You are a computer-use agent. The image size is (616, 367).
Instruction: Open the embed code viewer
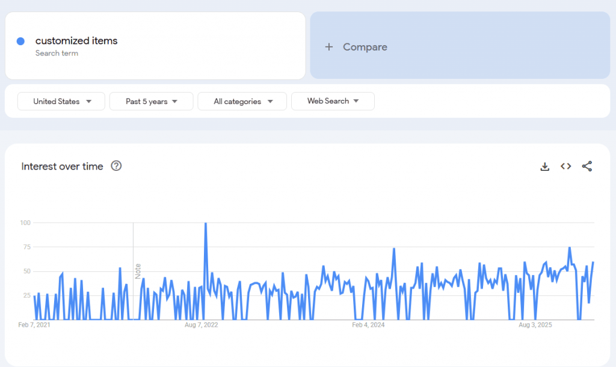tap(565, 166)
